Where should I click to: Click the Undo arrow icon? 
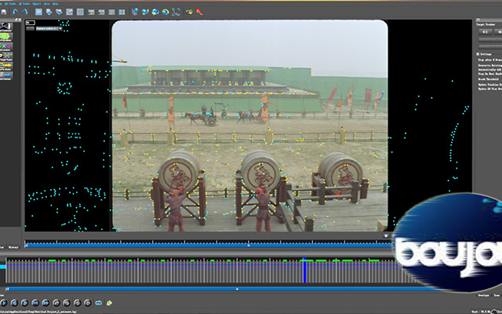coord(15,13)
